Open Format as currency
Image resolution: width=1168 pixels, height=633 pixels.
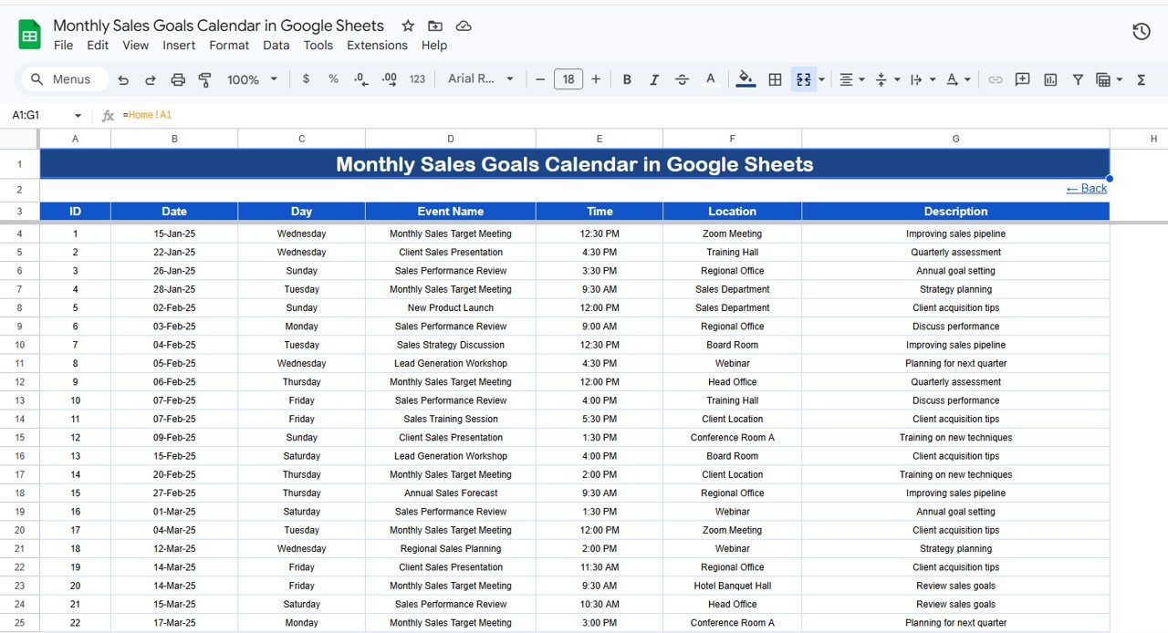[306, 79]
